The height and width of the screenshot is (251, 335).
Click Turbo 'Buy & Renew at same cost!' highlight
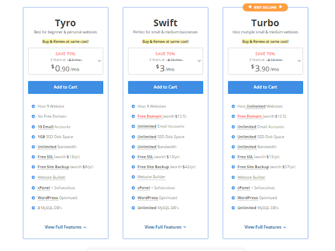[x=265, y=41]
